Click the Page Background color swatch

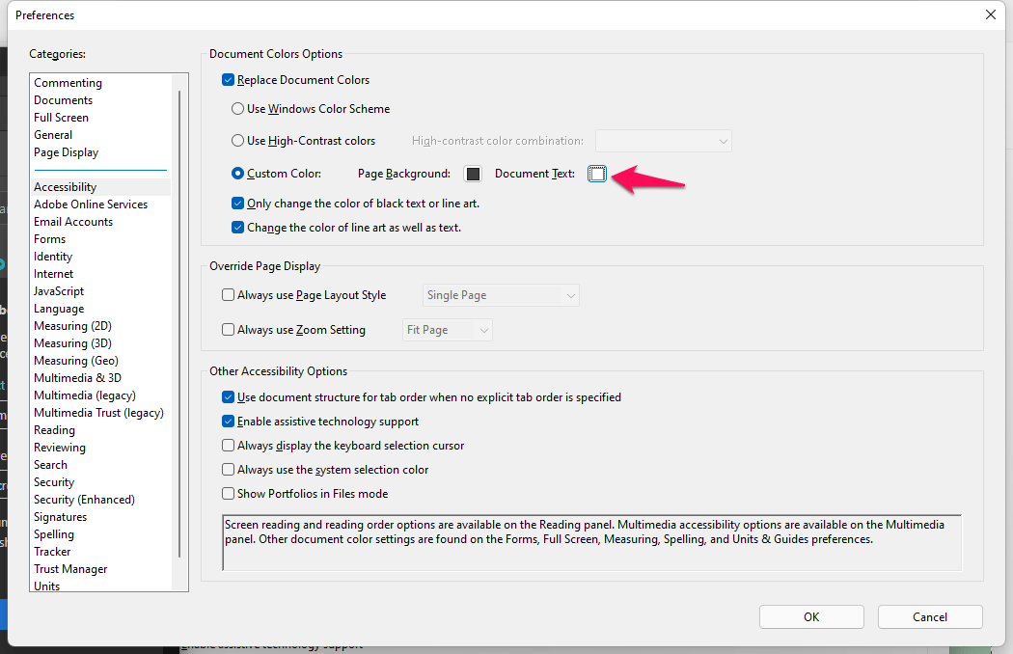(x=473, y=174)
